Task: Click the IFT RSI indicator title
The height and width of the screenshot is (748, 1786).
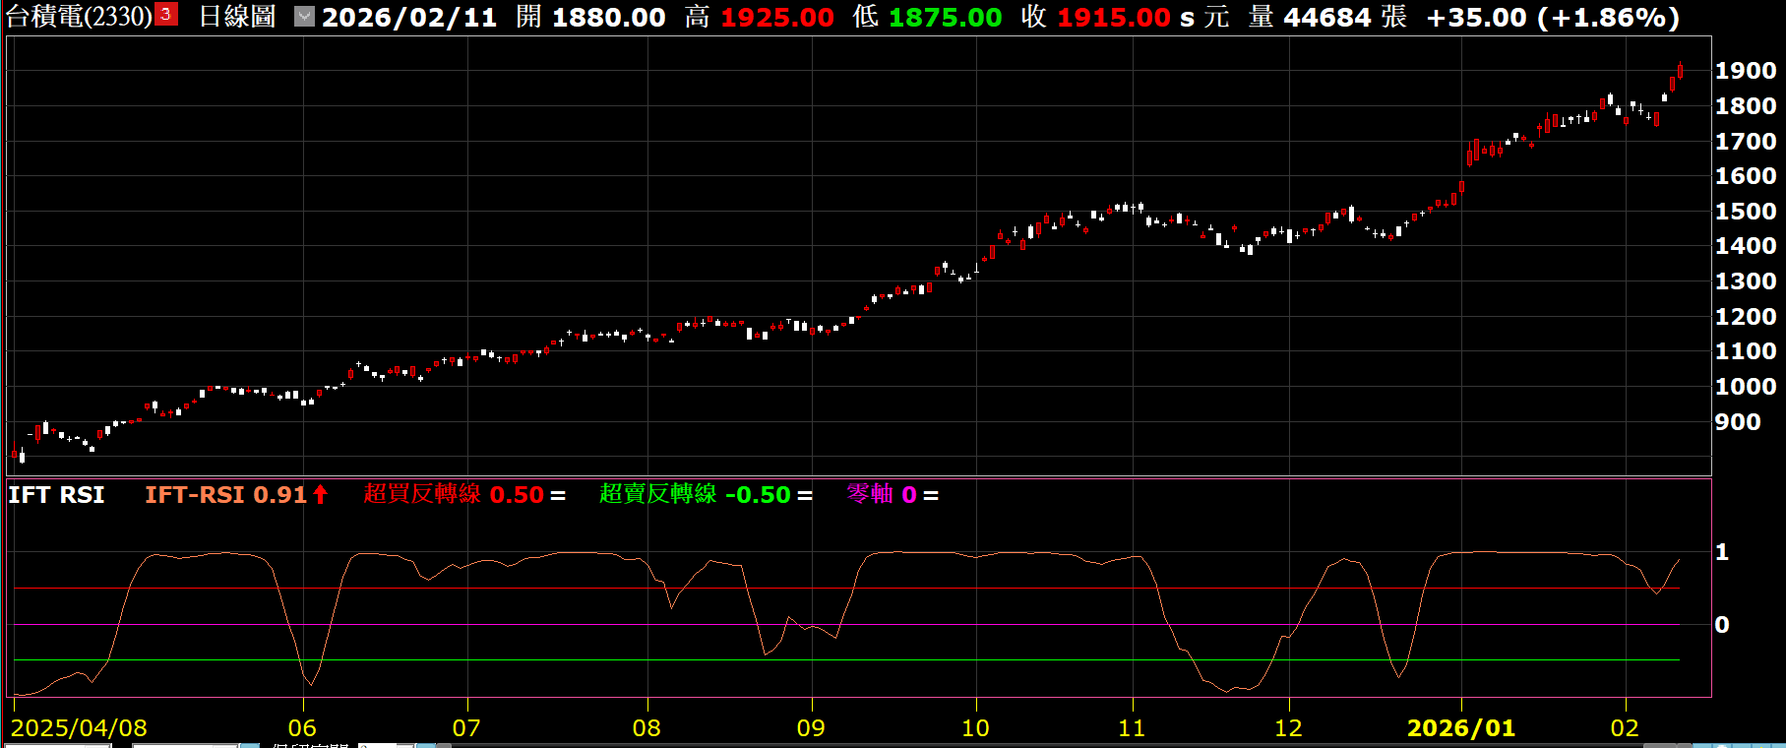Action: (56, 495)
